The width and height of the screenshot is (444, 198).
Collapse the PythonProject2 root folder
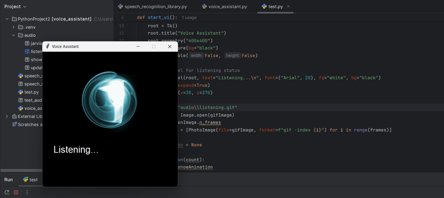[x=7, y=19]
